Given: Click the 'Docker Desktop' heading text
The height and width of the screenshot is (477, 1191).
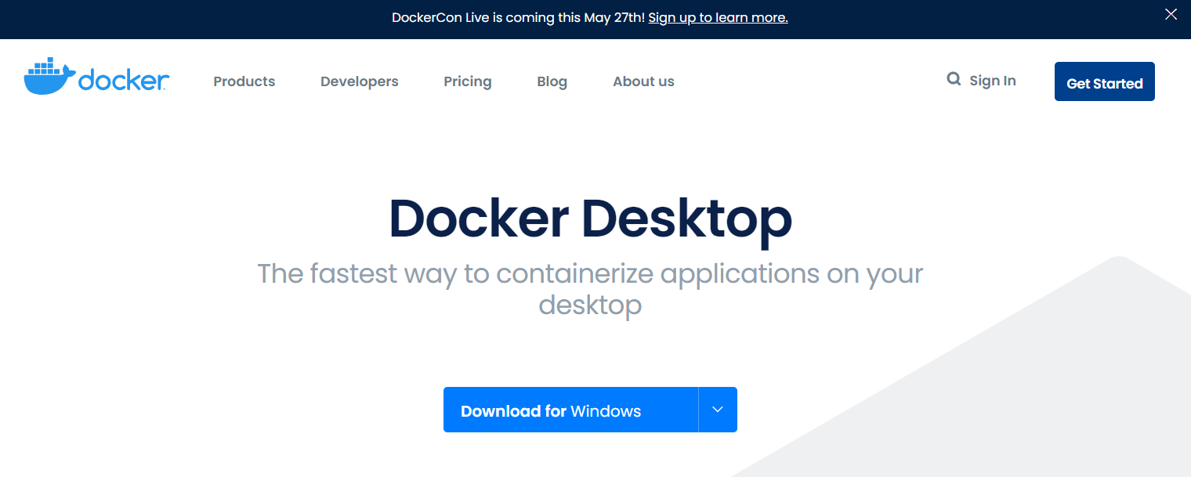Looking at the screenshot, I should tap(590, 219).
